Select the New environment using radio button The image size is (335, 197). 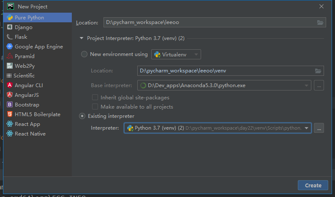[84, 54]
